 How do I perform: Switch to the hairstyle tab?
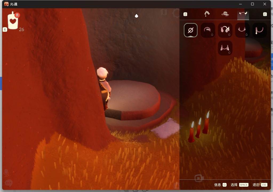(x=207, y=14)
